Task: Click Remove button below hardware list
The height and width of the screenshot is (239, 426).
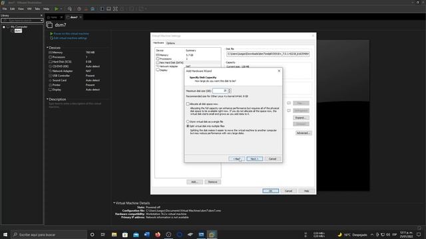Action: [212, 182]
